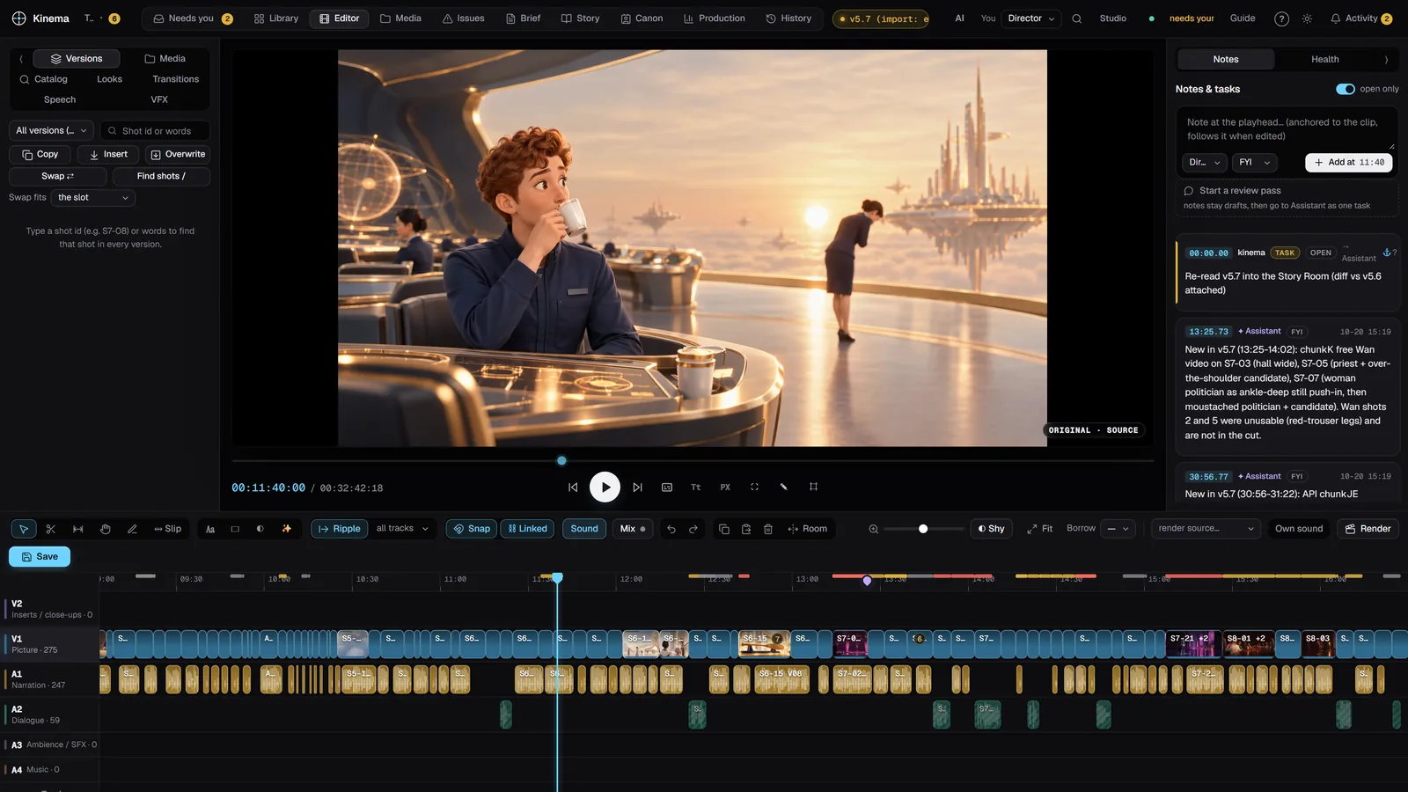Click the fullscreen preview icon
The width and height of the screenshot is (1408, 792).
754,487
